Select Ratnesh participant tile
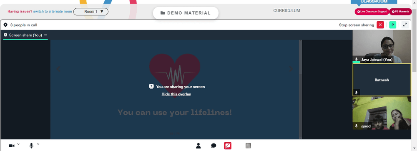Screen dimensions: 417x151 tap(382, 80)
